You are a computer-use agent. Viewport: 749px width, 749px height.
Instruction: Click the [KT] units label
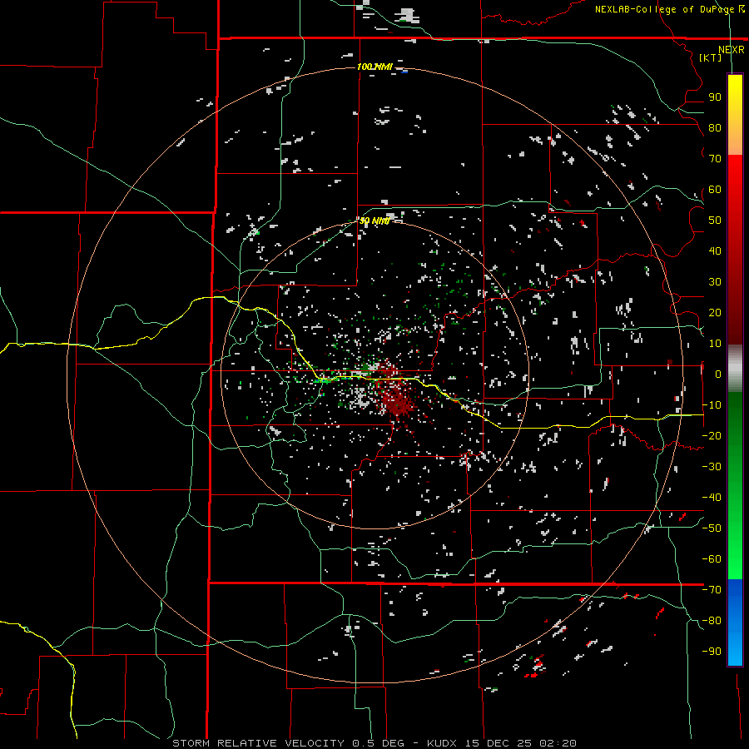[710, 57]
